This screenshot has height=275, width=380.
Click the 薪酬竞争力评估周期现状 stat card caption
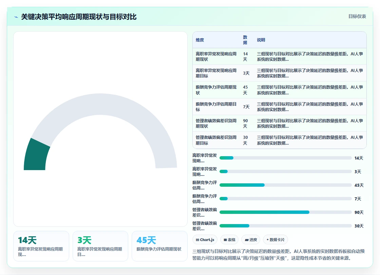159,249
